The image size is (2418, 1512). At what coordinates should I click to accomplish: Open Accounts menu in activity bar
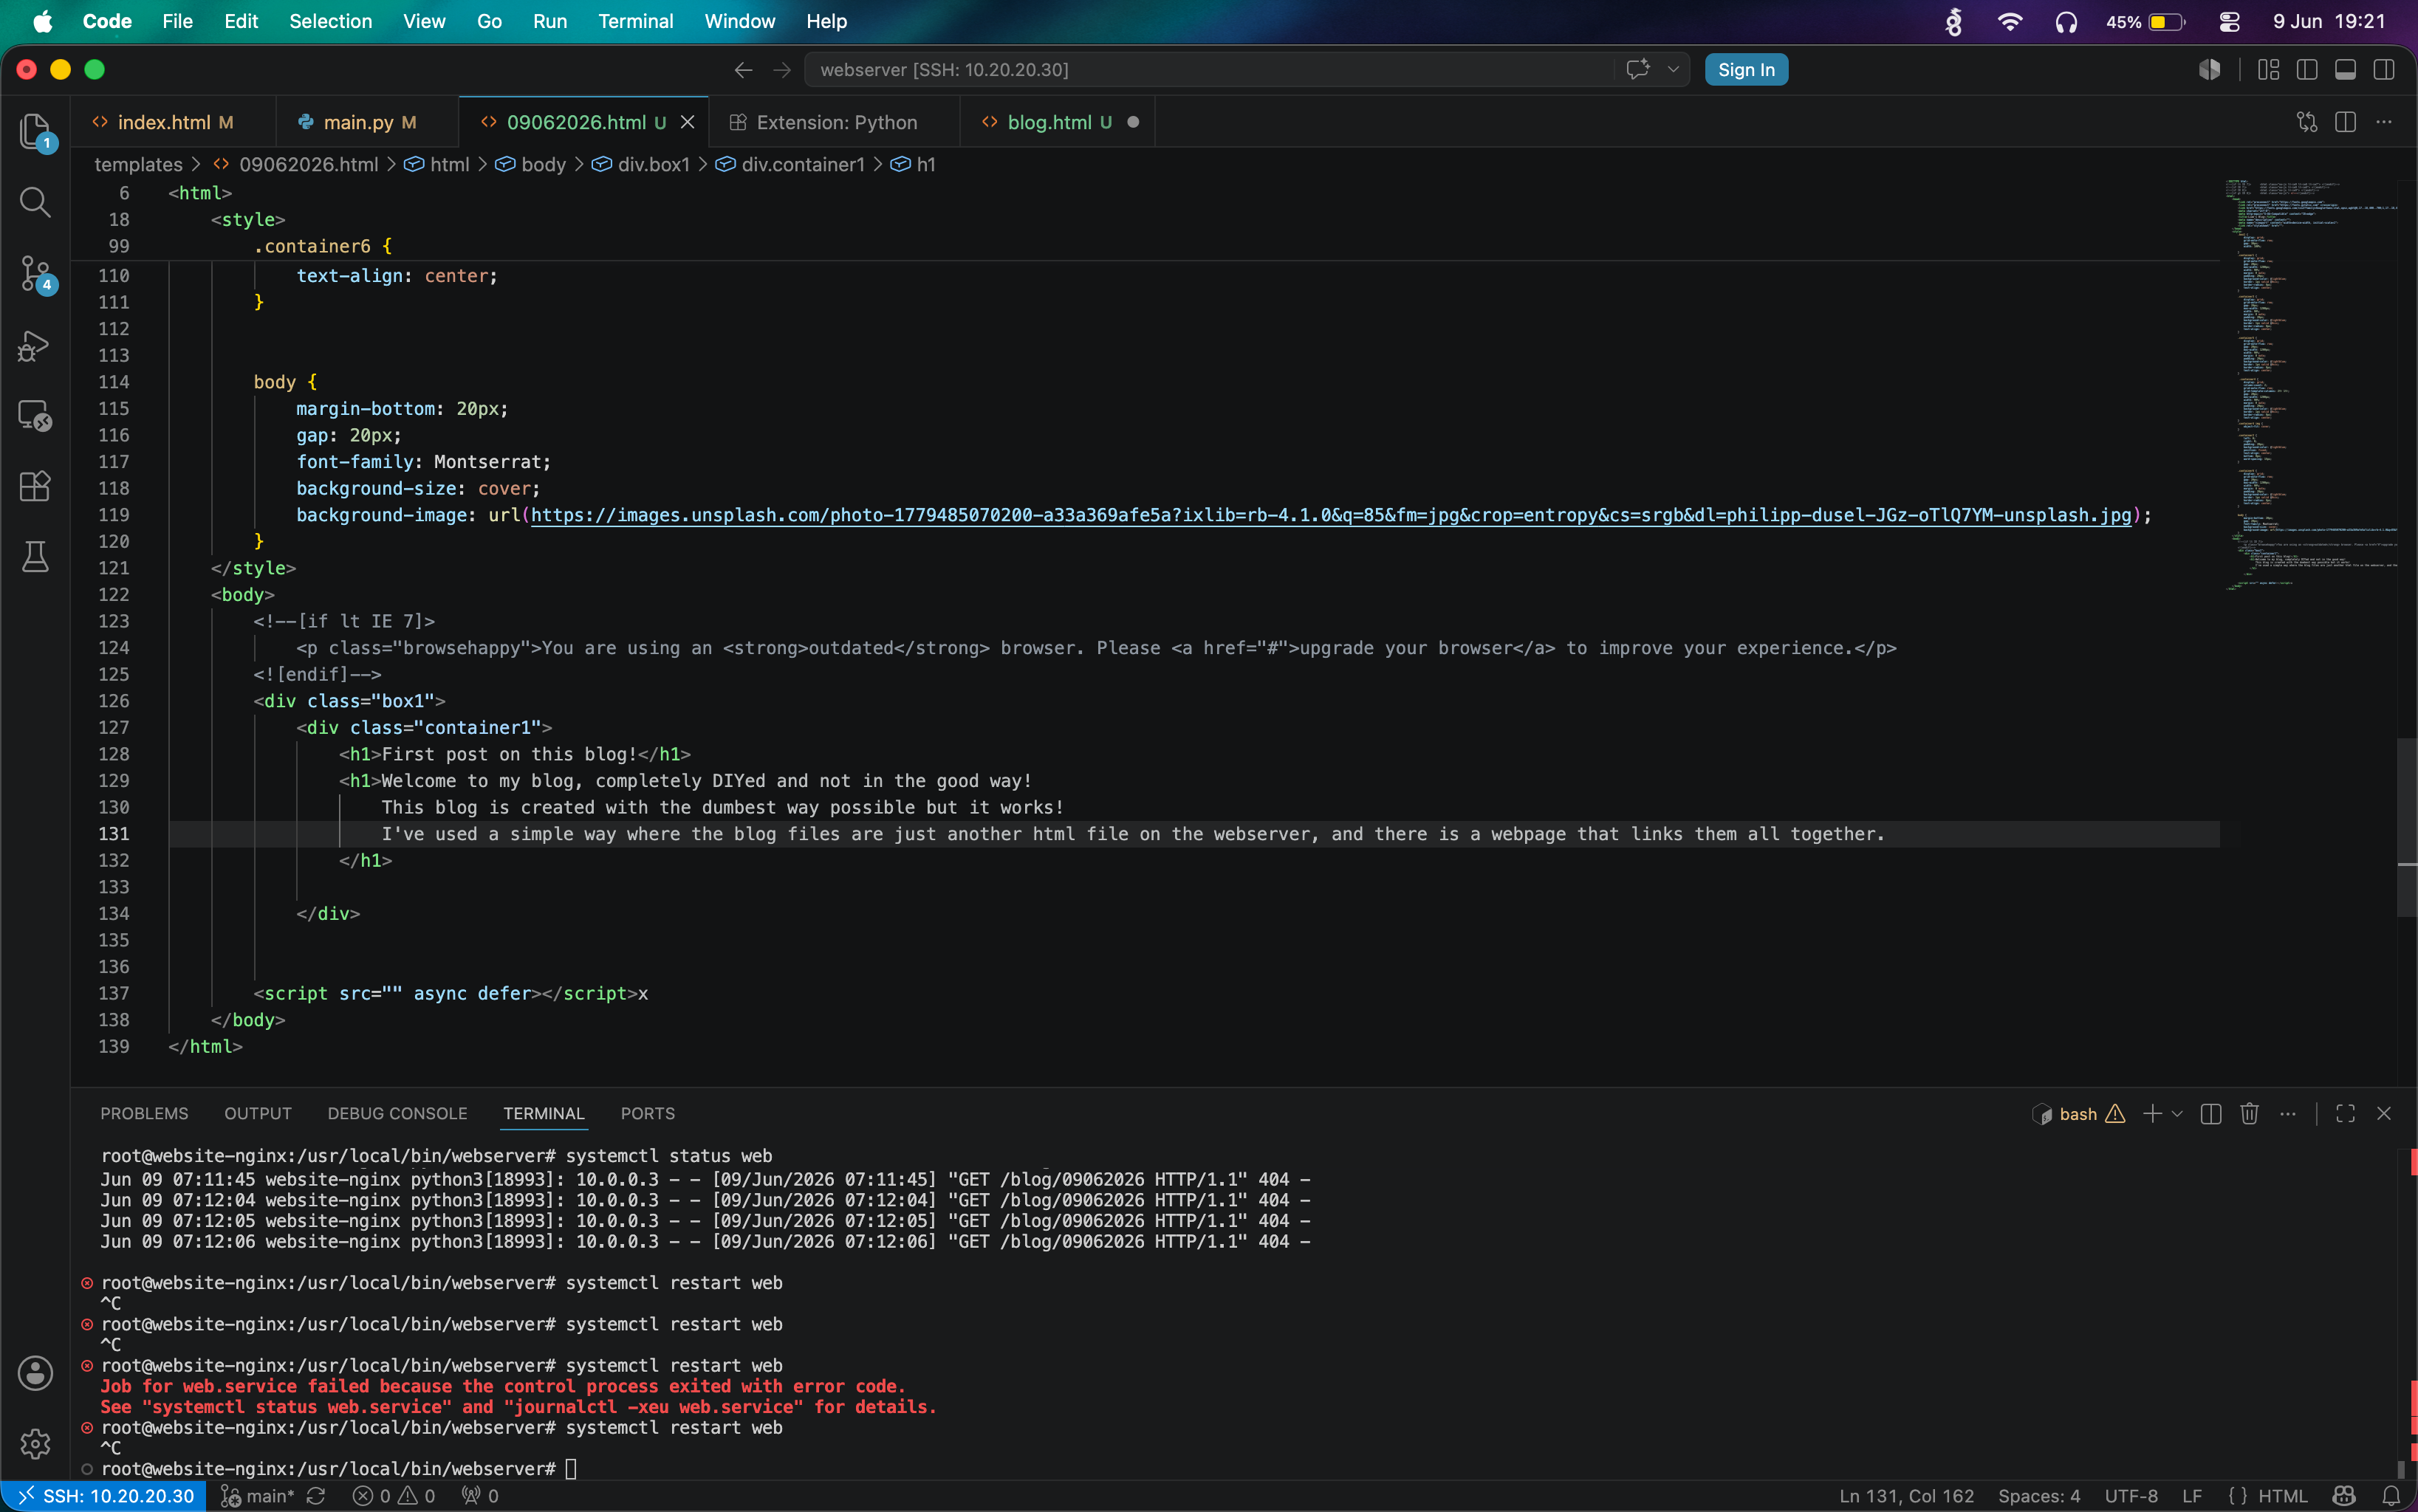coord(35,1373)
